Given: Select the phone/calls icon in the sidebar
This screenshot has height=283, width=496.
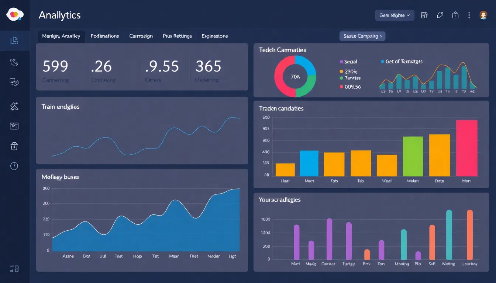Looking at the screenshot, I should (x=14, y=62).
